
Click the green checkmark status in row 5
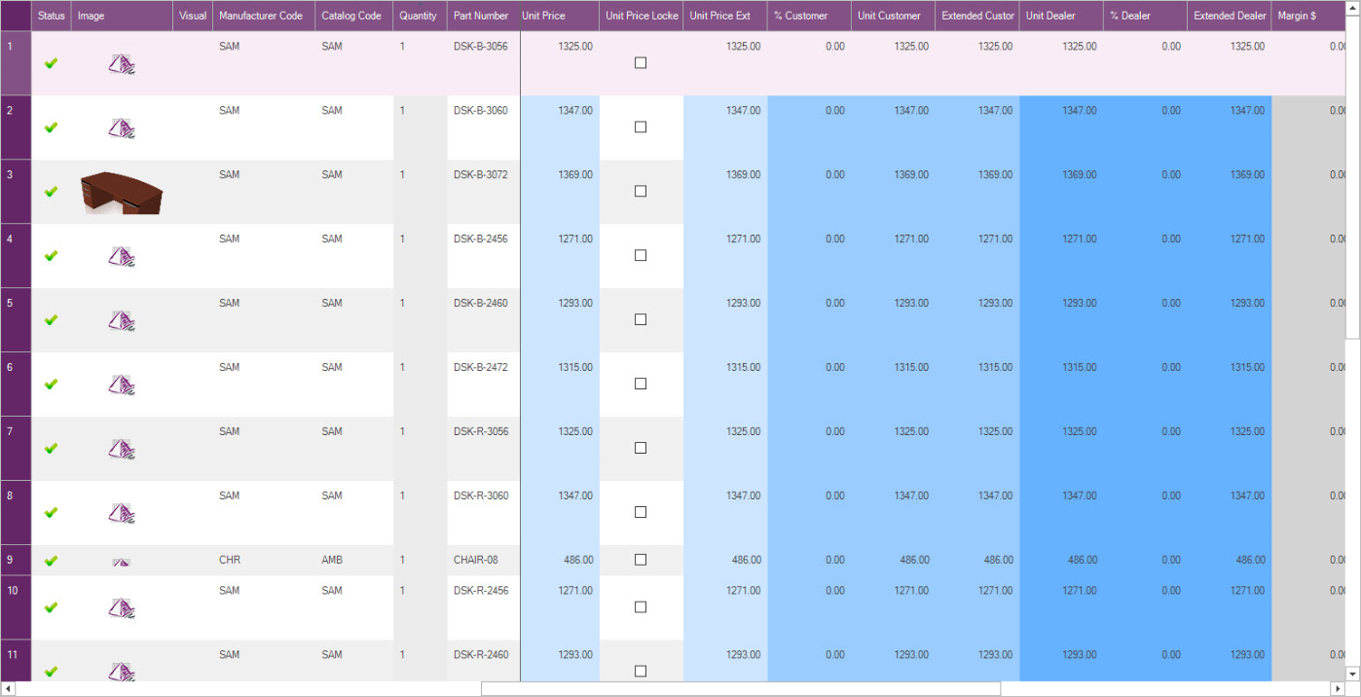coord(51,320)
